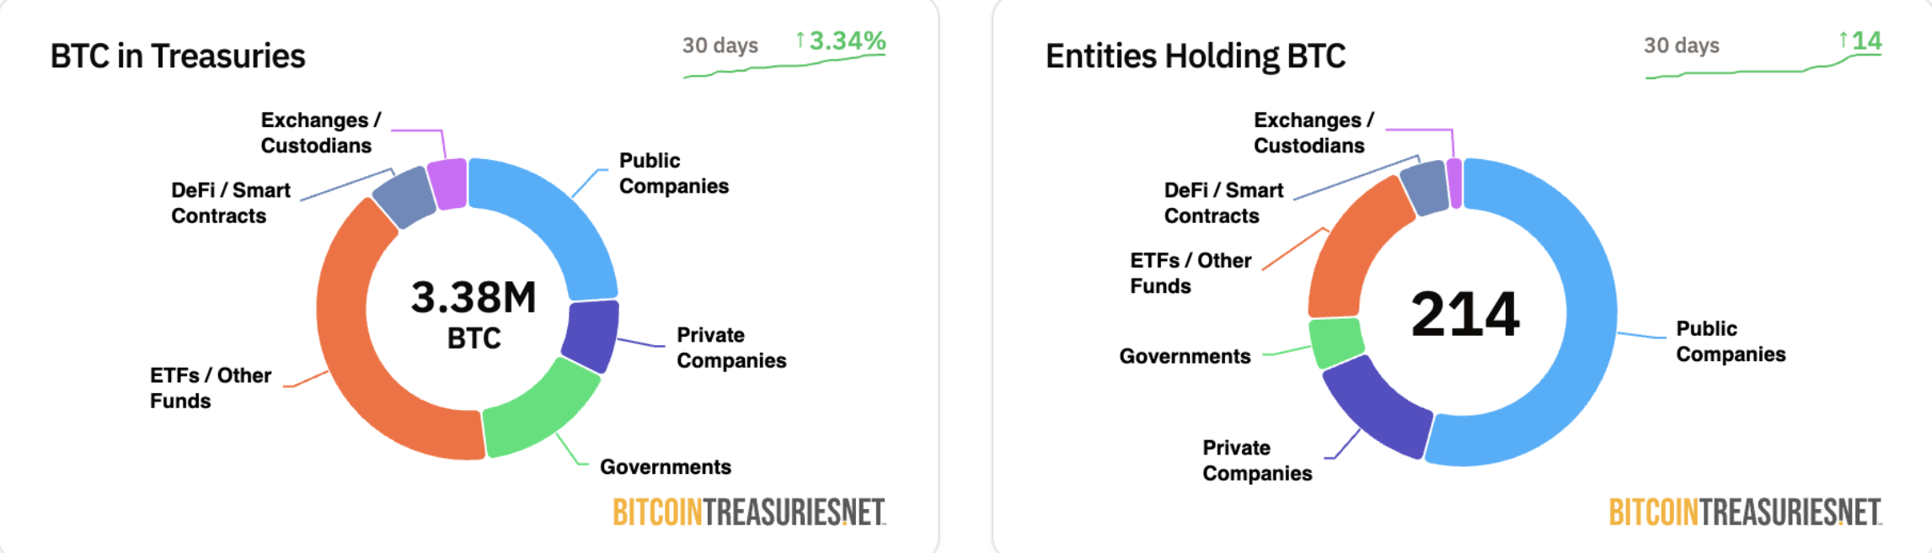
Task: Click the 3.38M BTC center total
Action: tap(474, 313)
